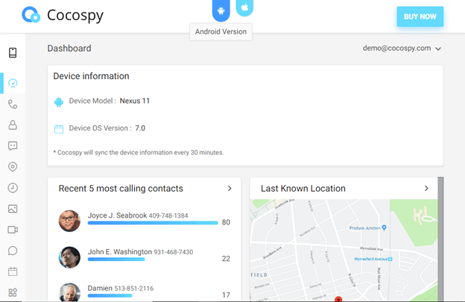Open Videos via the camcorder icon

tap(13, 230)
